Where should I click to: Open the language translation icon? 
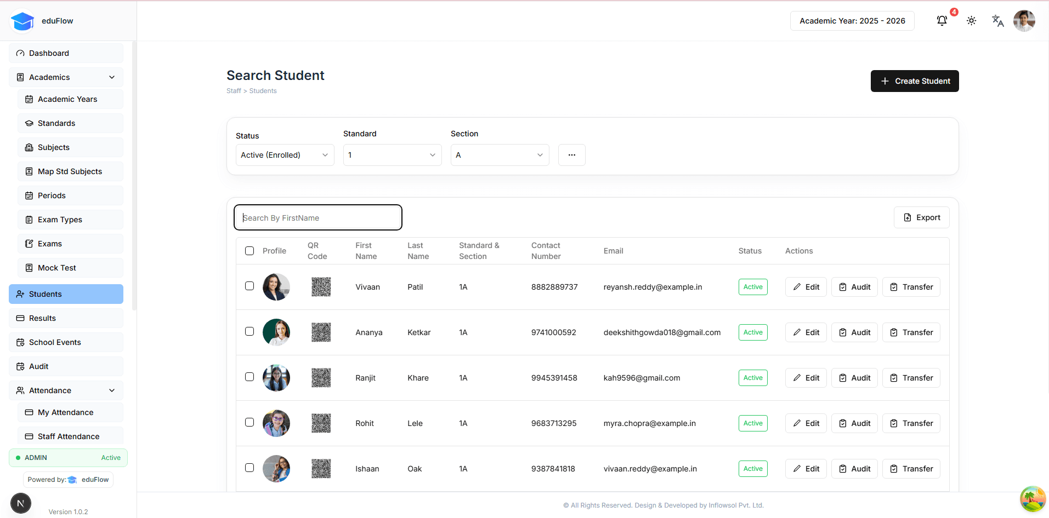click(x=997, y=21)
